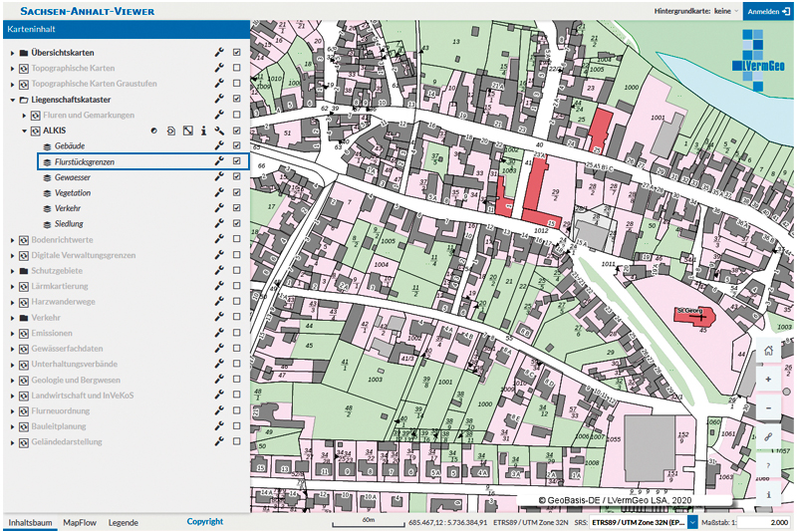Viewport: 797px width, 531px height.
Task: Uncheck the Gebäude layer checkbox
Action: (237, 145)
